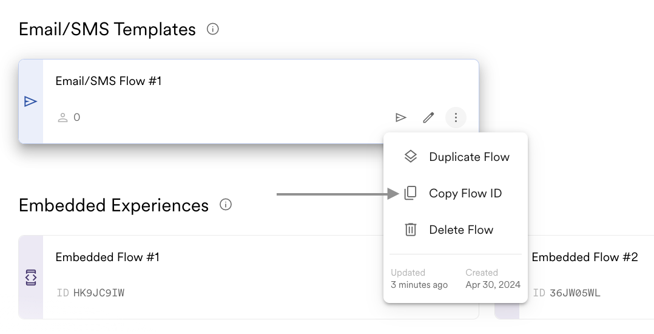
Task: Click the Updated 3 minutes ago text
Action: pos(419,279)
